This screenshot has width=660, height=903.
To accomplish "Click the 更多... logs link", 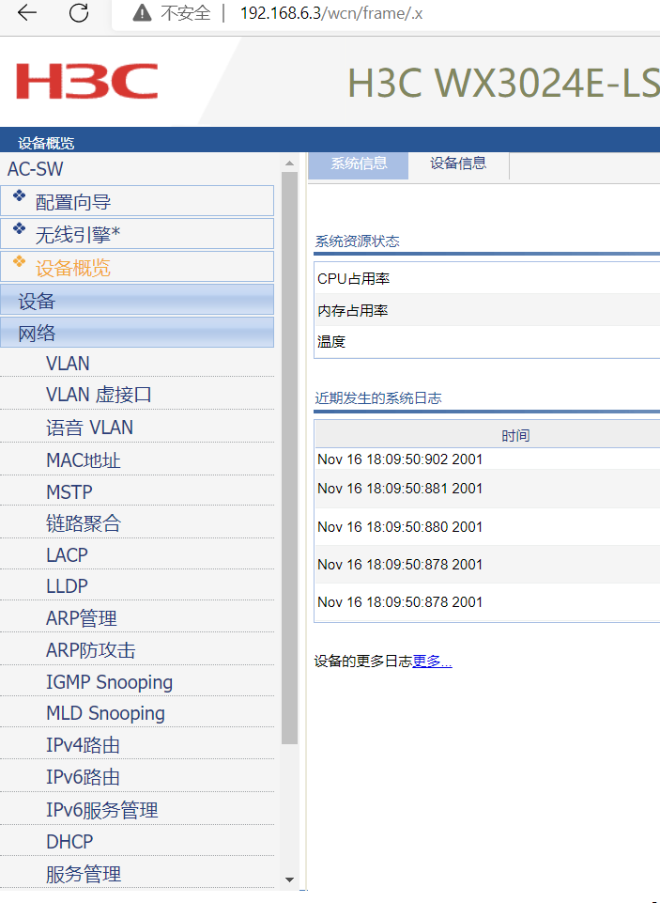I will (x=432, y=662).
